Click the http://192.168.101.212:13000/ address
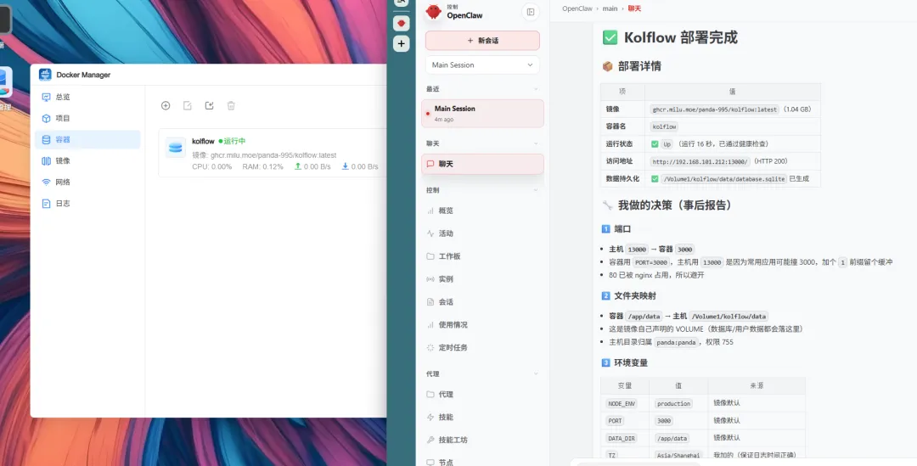917x466 pixels. point(700,161)
